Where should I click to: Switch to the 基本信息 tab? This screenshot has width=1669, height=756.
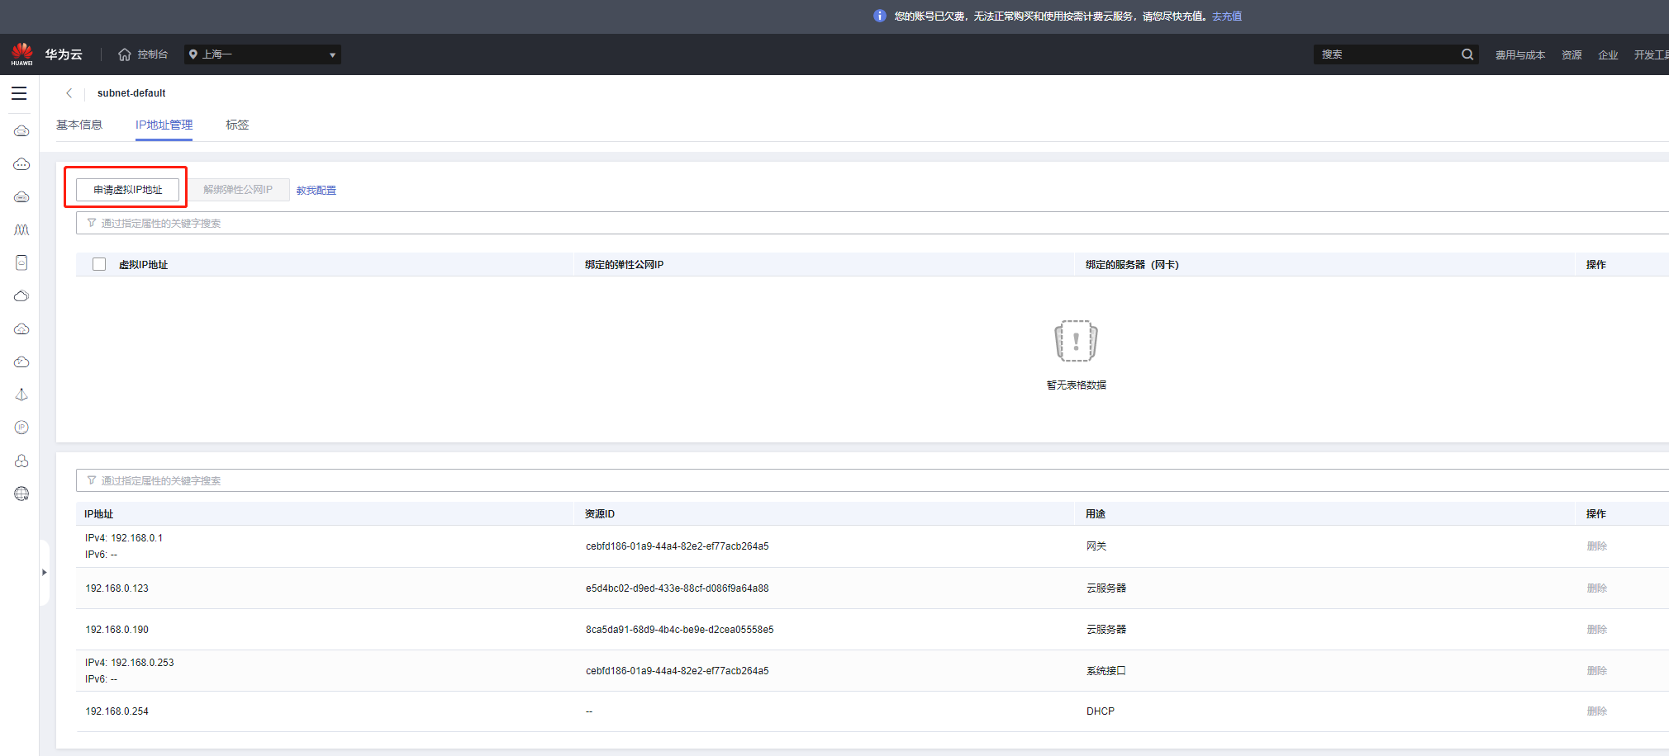(x=79, y=125)
